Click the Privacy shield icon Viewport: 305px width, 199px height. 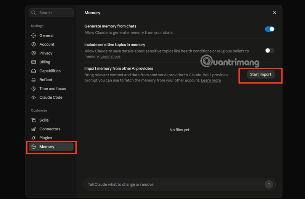pos(34,53)
